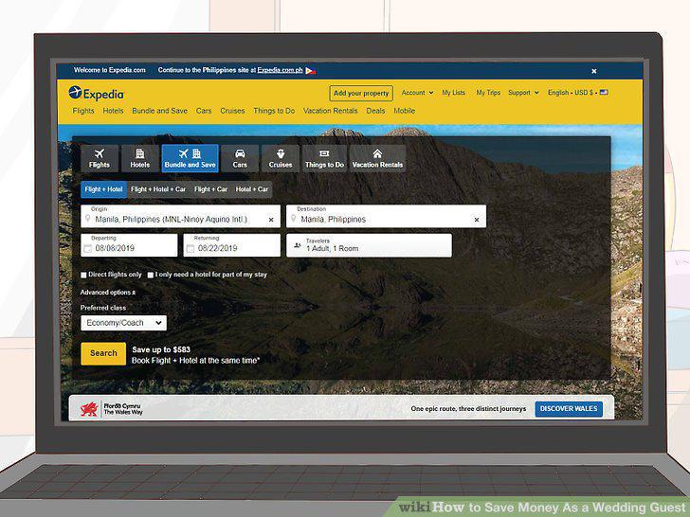
Task: Open the Economy/Coach class dropdown
Action: 123,323
